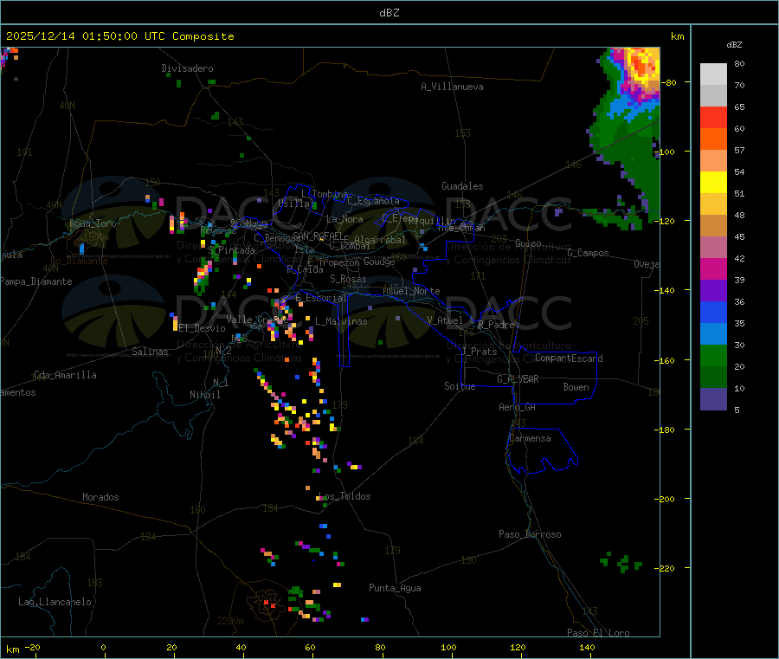Screen dimensions: 779x659
Task: Click the magenta 39-42 dBZ legend swatch
Action: 713,268
